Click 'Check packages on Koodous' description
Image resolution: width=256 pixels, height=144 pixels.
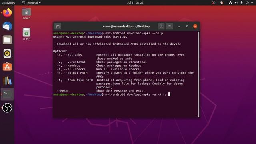pyautogui.click(x=119, y=66)
